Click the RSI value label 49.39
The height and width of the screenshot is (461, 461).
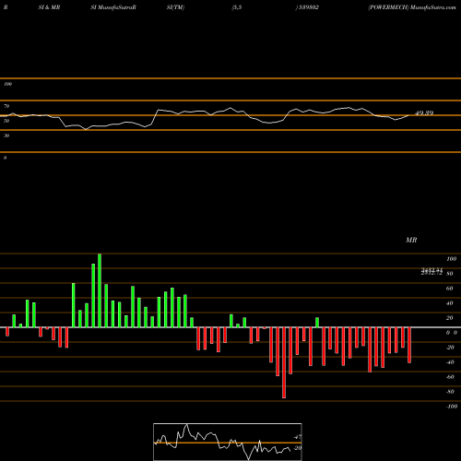pyautogui.click(x=424, y=112)
